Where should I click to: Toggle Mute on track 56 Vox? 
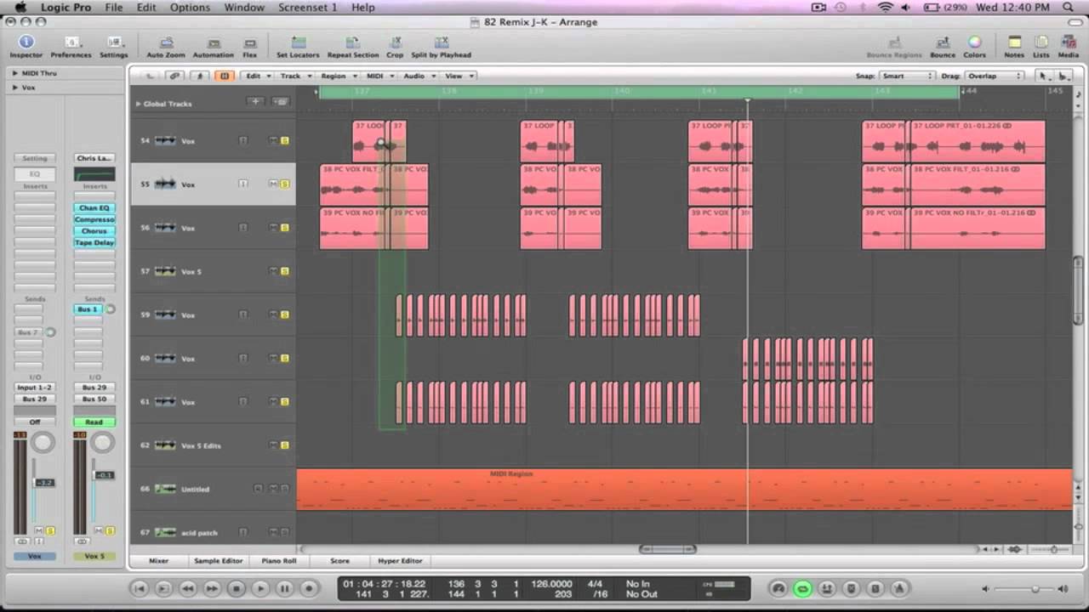pyautogui.click(x=273, y=228)
